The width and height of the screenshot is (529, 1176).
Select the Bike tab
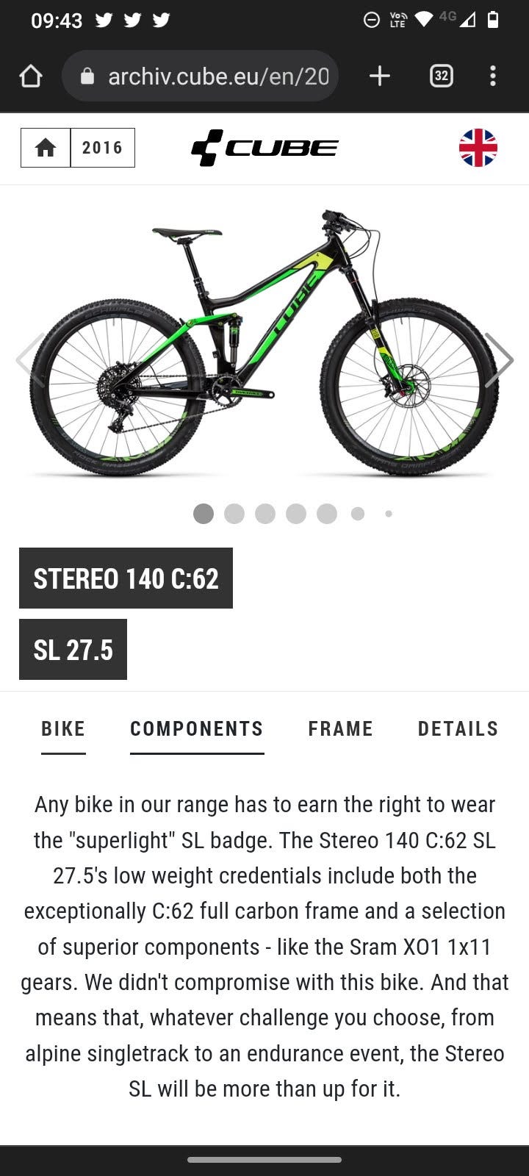tap(63, 729)
